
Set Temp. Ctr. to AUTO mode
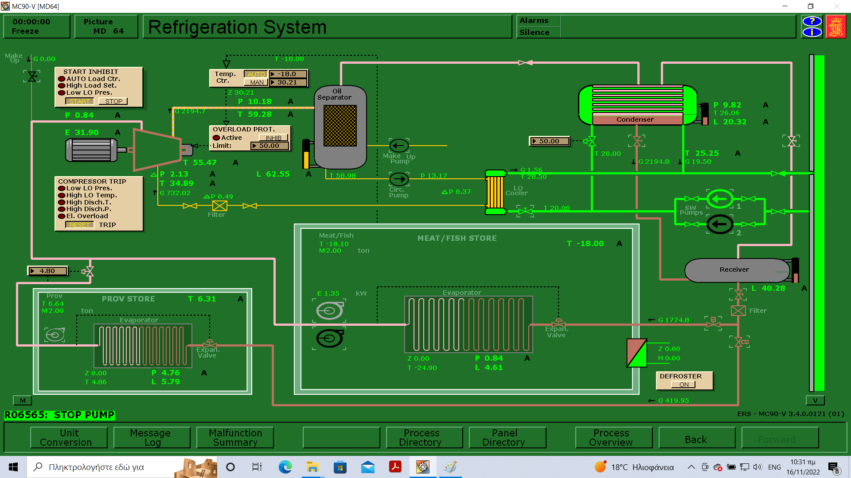point(256,74)
